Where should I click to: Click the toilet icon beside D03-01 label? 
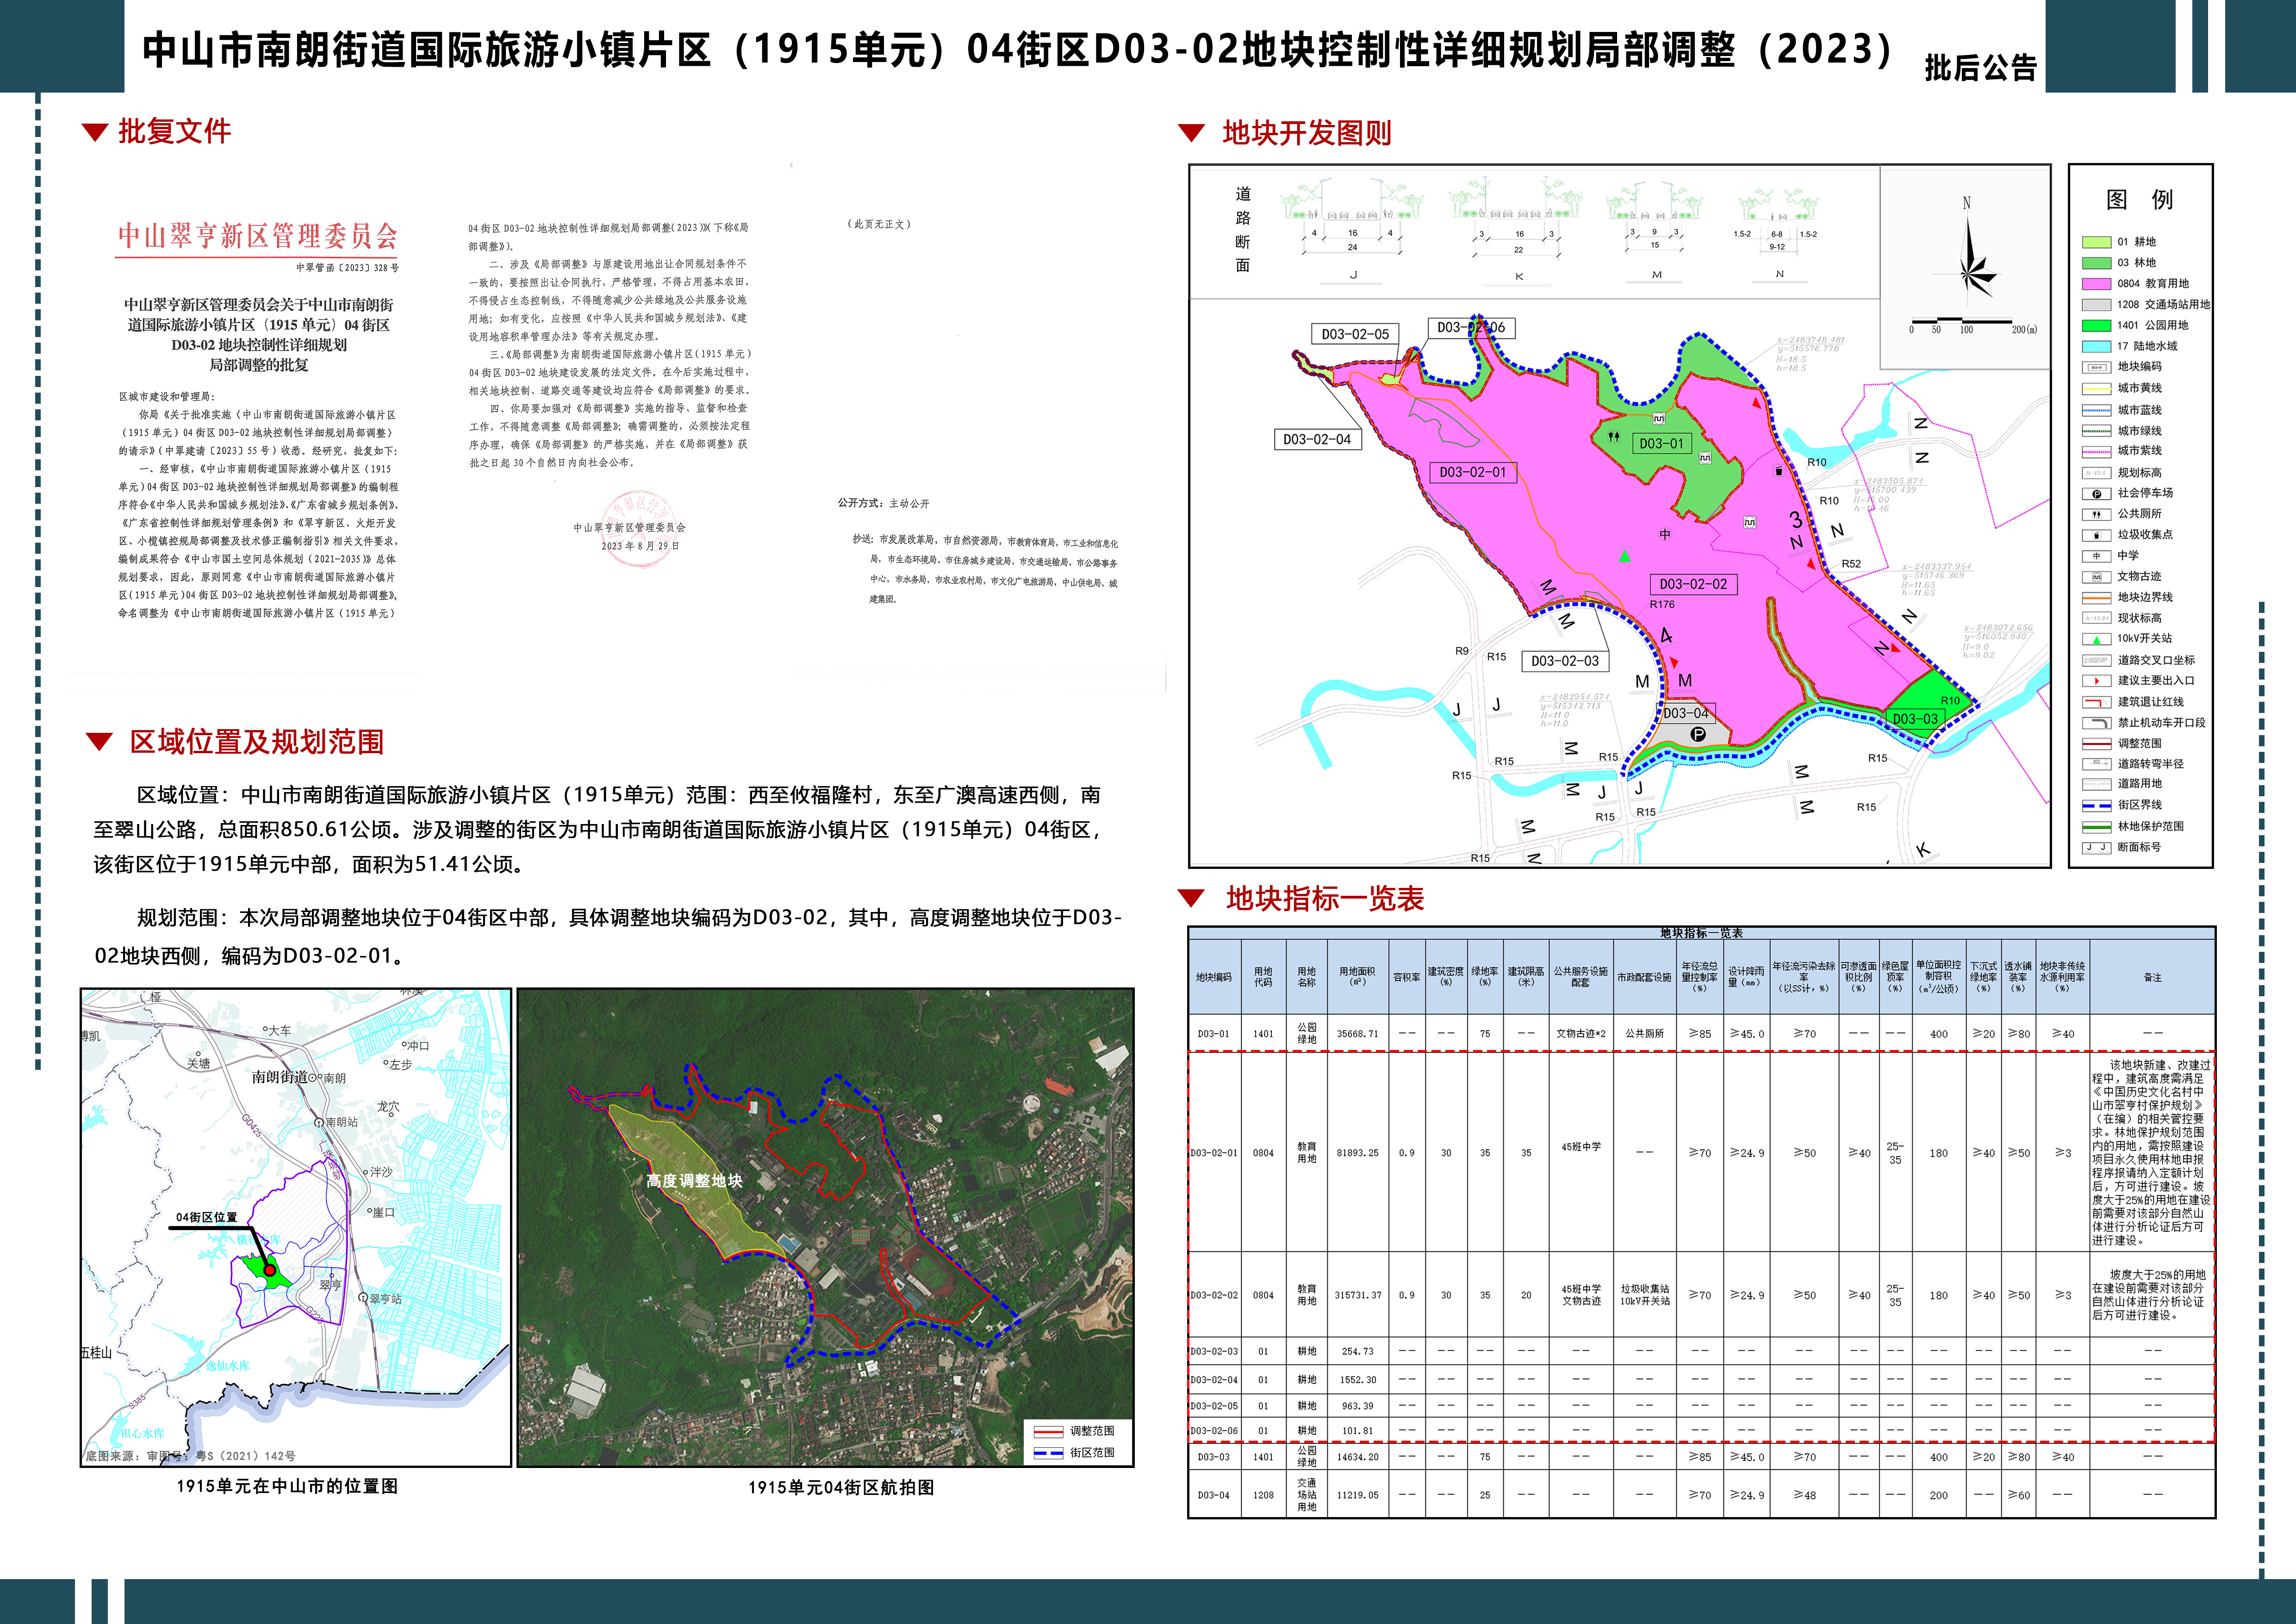point(1614,437)
